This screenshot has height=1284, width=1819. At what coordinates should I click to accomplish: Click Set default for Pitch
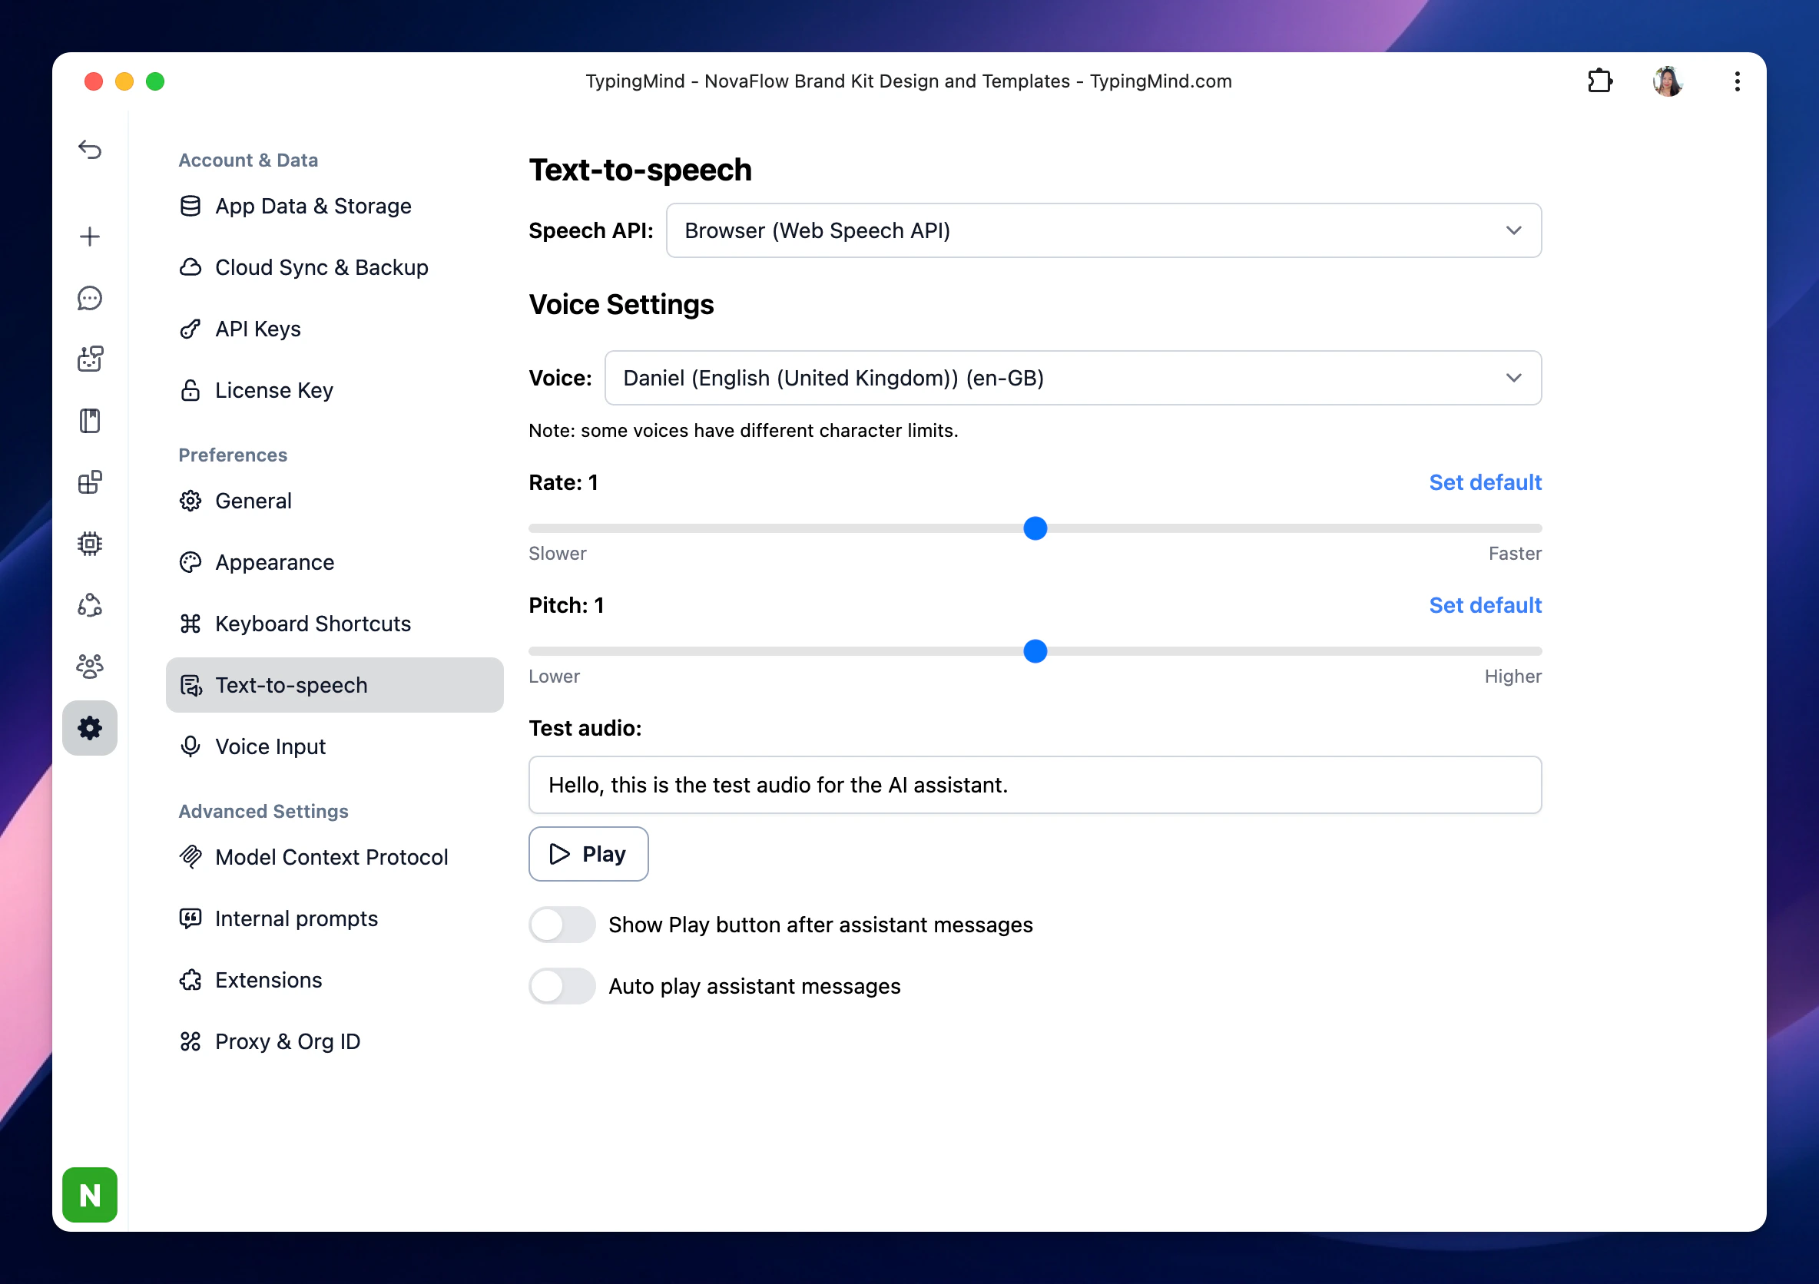coord(1485,605)
